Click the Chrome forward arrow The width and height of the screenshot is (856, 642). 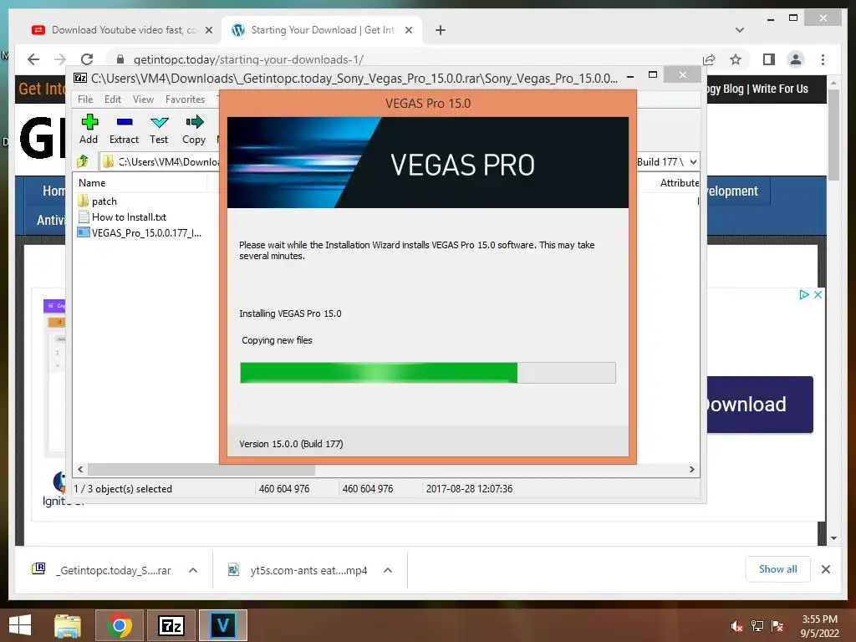click(60, 59)
